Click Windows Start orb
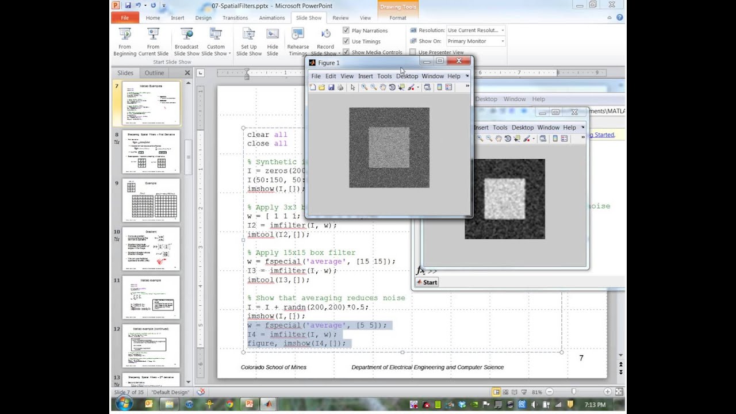The height and width of the screenshot is (414, 736). [x=123, y=404]
